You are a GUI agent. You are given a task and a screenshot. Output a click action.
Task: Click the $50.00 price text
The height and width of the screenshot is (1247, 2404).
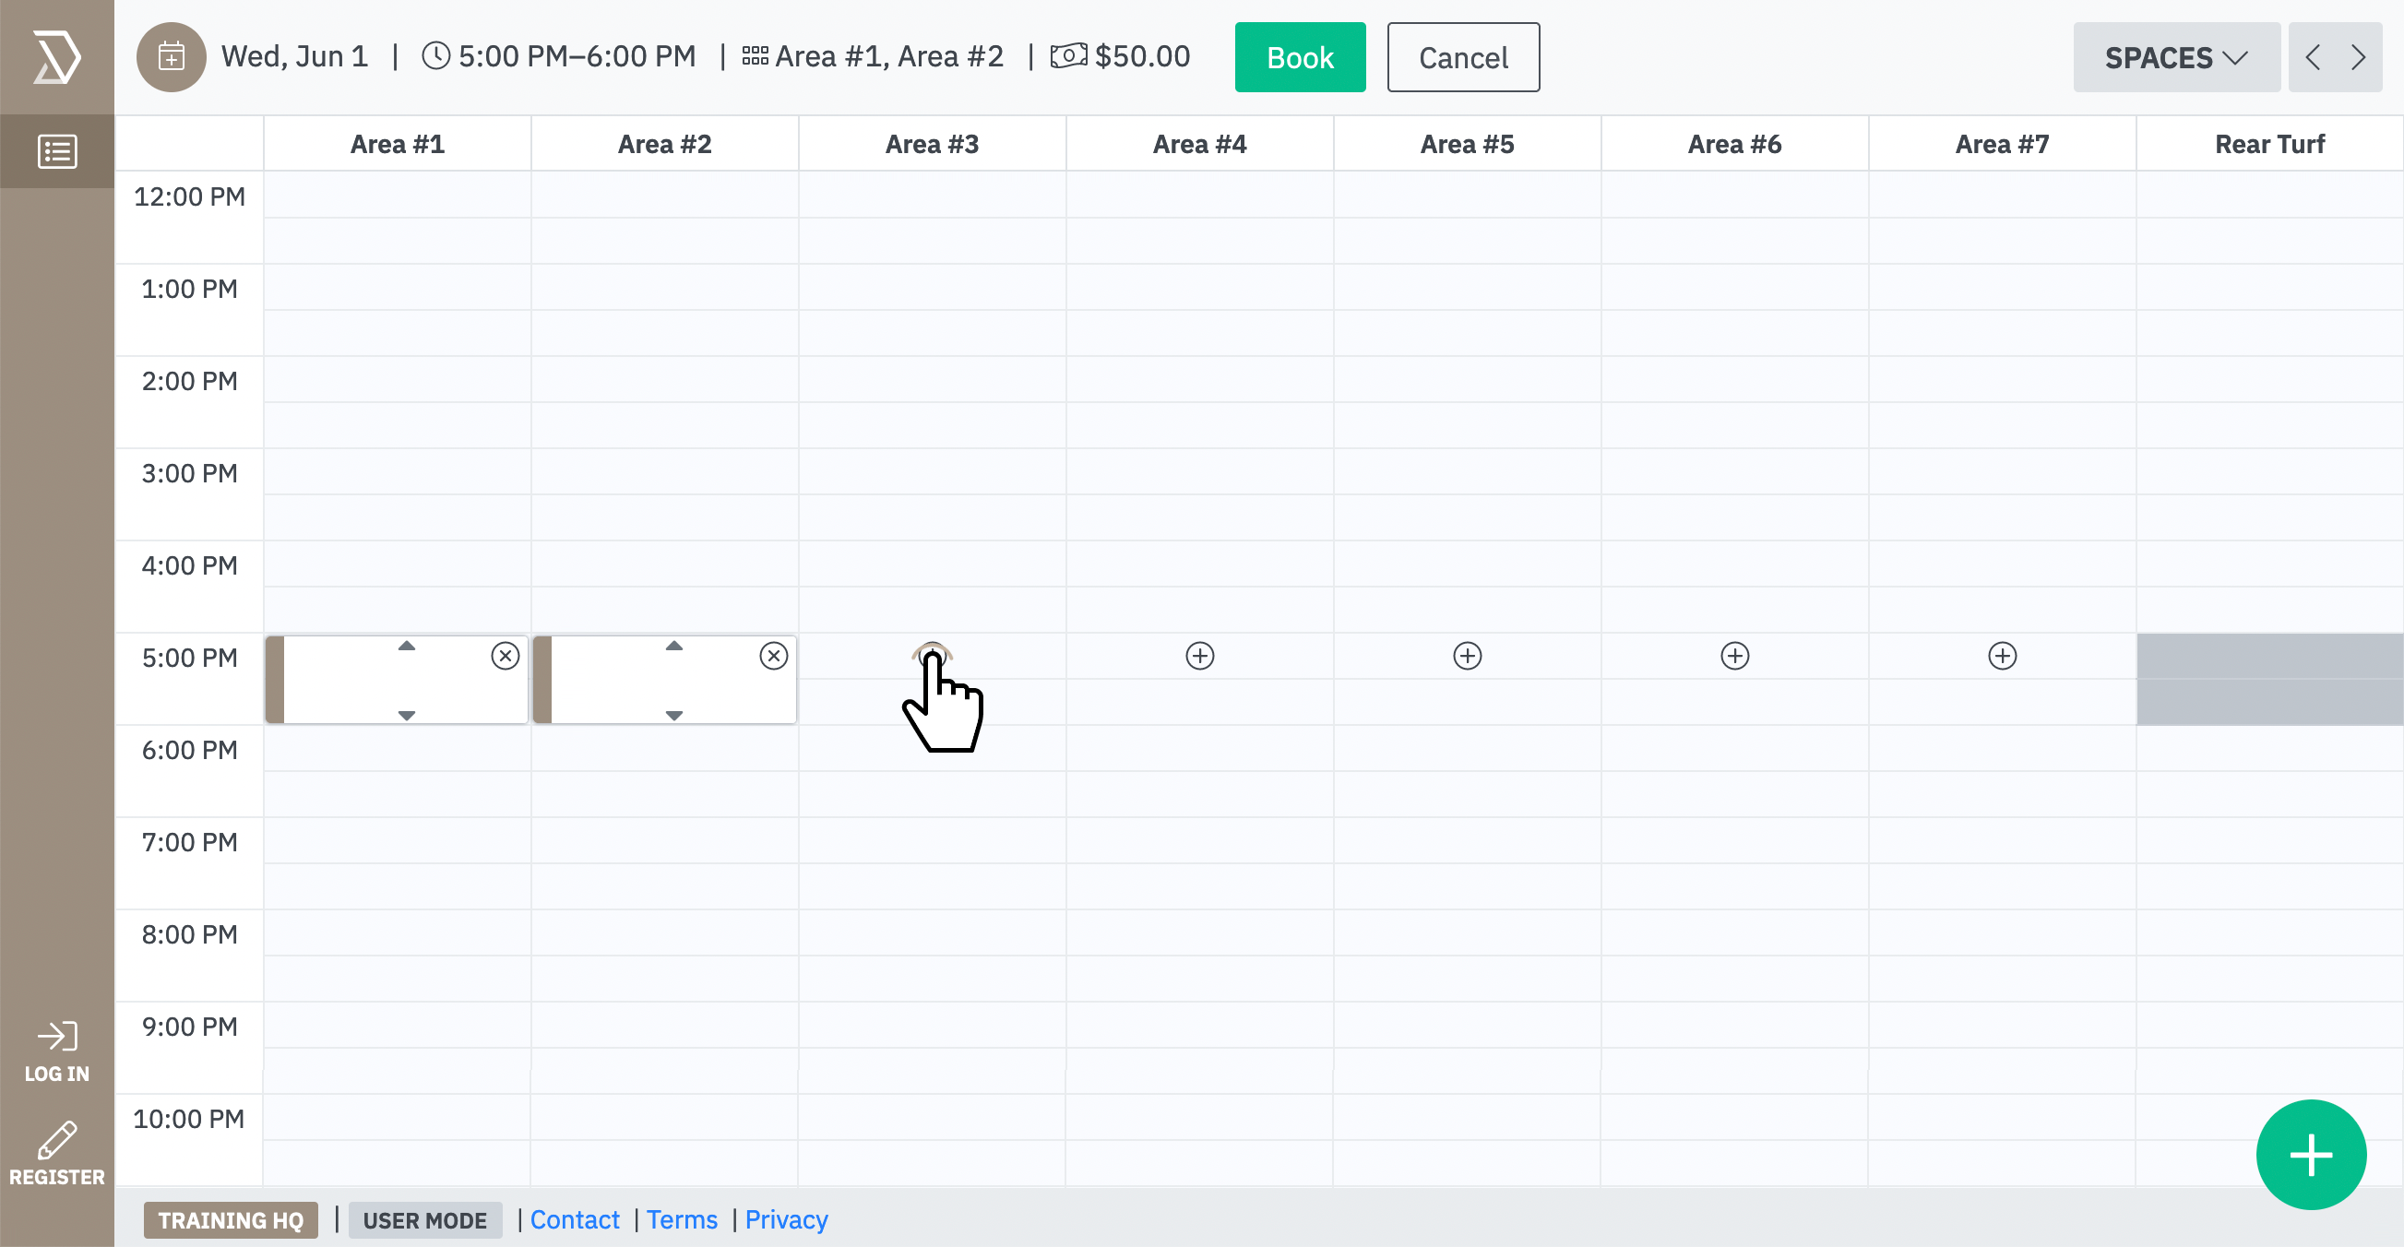pyautogui.click(x=1142, y=56)
